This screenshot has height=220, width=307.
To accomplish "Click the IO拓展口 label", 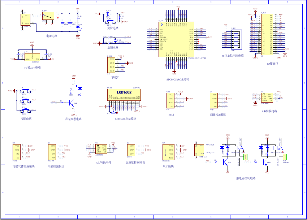I will pyautogui.click(x=273, y=64).
